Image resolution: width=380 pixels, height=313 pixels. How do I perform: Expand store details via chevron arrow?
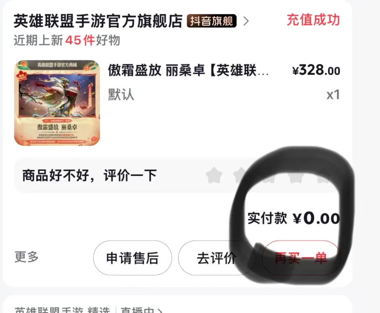pos(246,21)
